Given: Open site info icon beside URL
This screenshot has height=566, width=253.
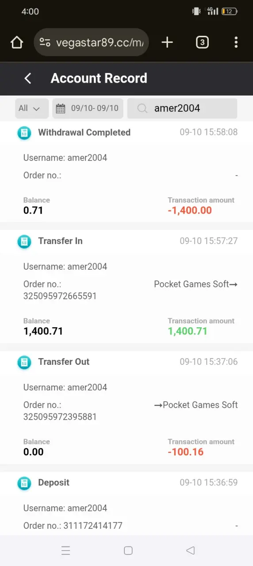Looking at the screenshot, I should [45, 42].
